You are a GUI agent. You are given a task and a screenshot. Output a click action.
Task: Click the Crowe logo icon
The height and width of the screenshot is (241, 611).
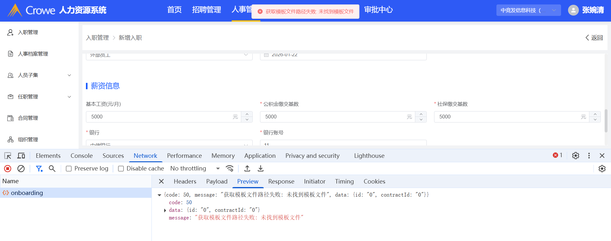[15, 10]
